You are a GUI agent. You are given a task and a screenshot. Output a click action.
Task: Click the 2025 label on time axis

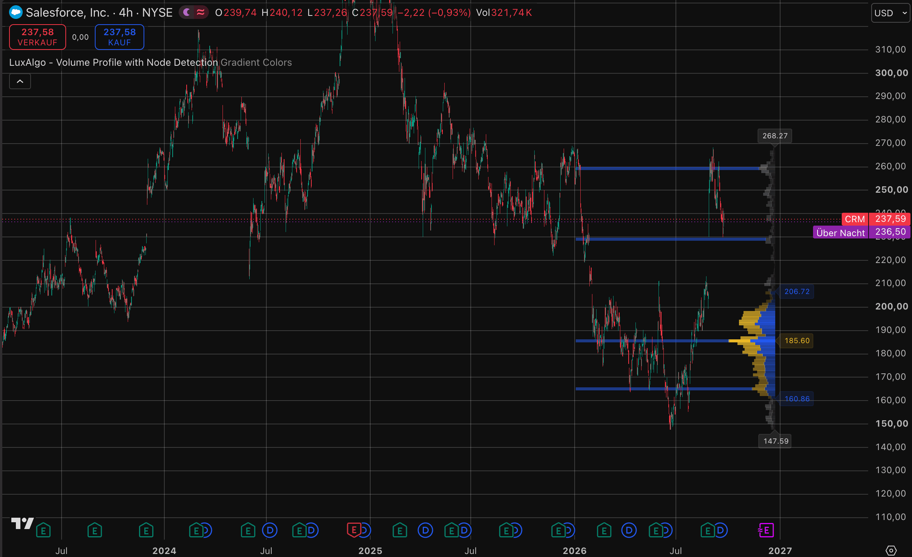click(x=370, y=551)
